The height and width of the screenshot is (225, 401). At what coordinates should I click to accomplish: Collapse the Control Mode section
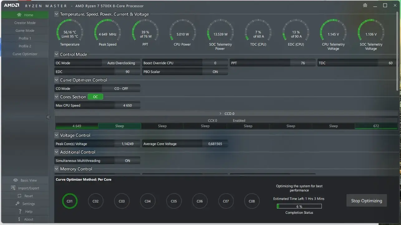(56, 54)
